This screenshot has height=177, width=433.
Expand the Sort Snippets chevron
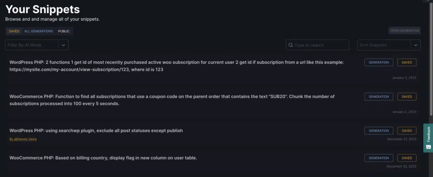pos(416,45)
